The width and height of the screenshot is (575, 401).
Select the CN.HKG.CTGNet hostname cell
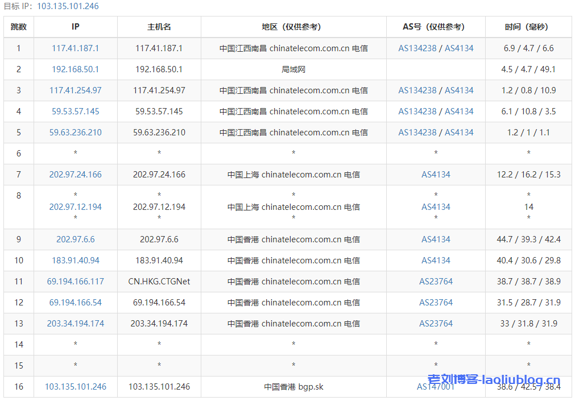point(159,282)
